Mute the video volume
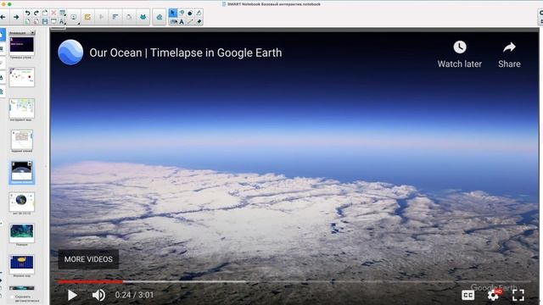This screenshot has width=543, height=305. pyautogui.click(x=98, y=295)
